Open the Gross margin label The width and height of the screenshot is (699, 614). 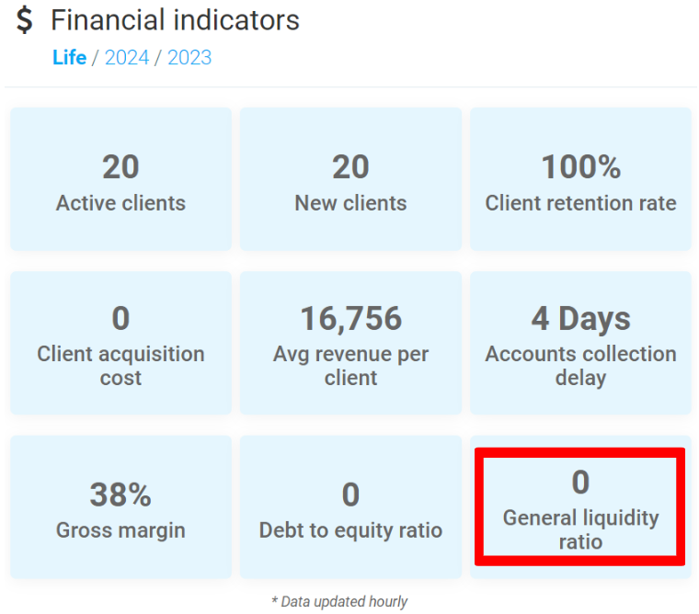[120, 530]
